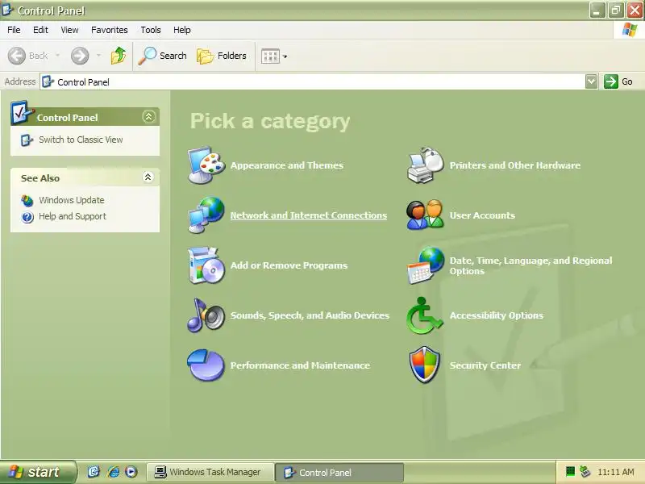
Task: Open the Edit menu
Action: click(40, 30)
